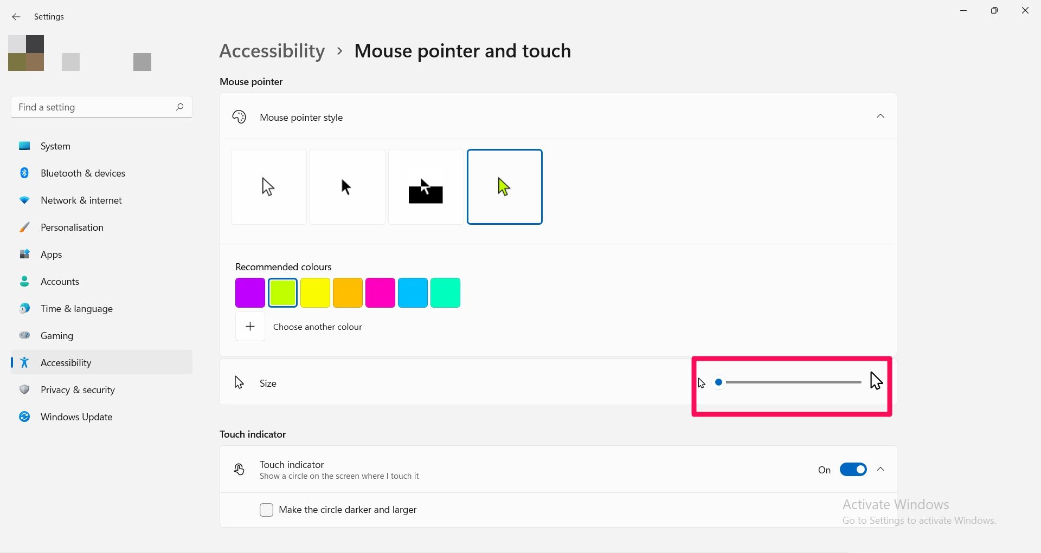Image resolution: width=1041 pixels, height=553 pixels.
Task: Turn off the Touch indicator switch
Action: [853, 470]
